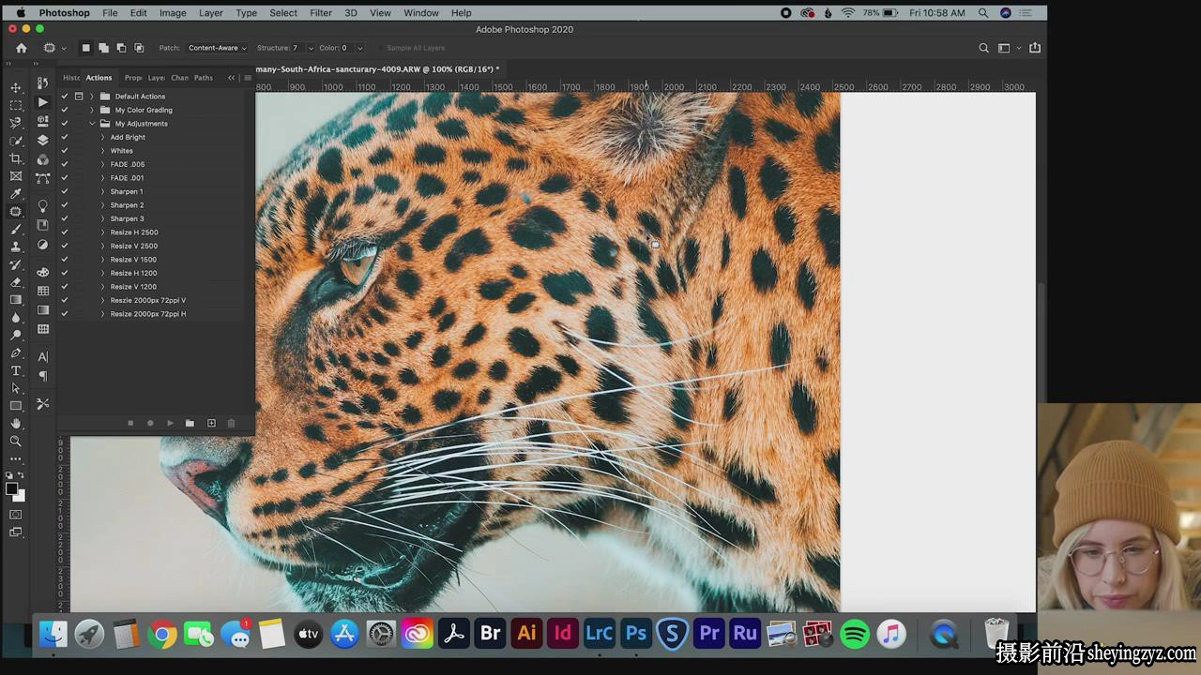Click the Create new set folder icon
1201x675 pixels.
[190, 424]
